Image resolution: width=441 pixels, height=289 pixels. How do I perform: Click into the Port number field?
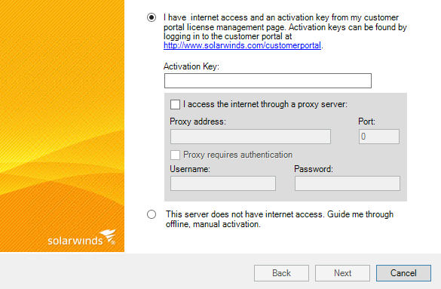(379, 137)
